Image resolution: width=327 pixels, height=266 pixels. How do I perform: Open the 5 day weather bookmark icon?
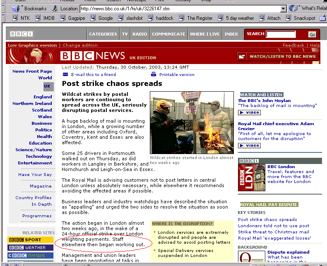[221, 18]
